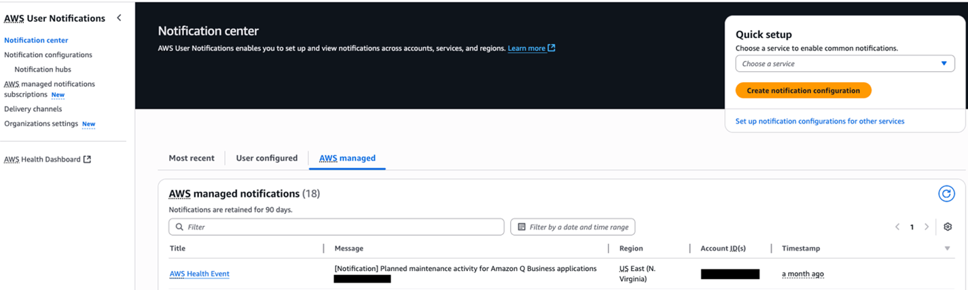Click Create notification configuration button

click(803, 90)
